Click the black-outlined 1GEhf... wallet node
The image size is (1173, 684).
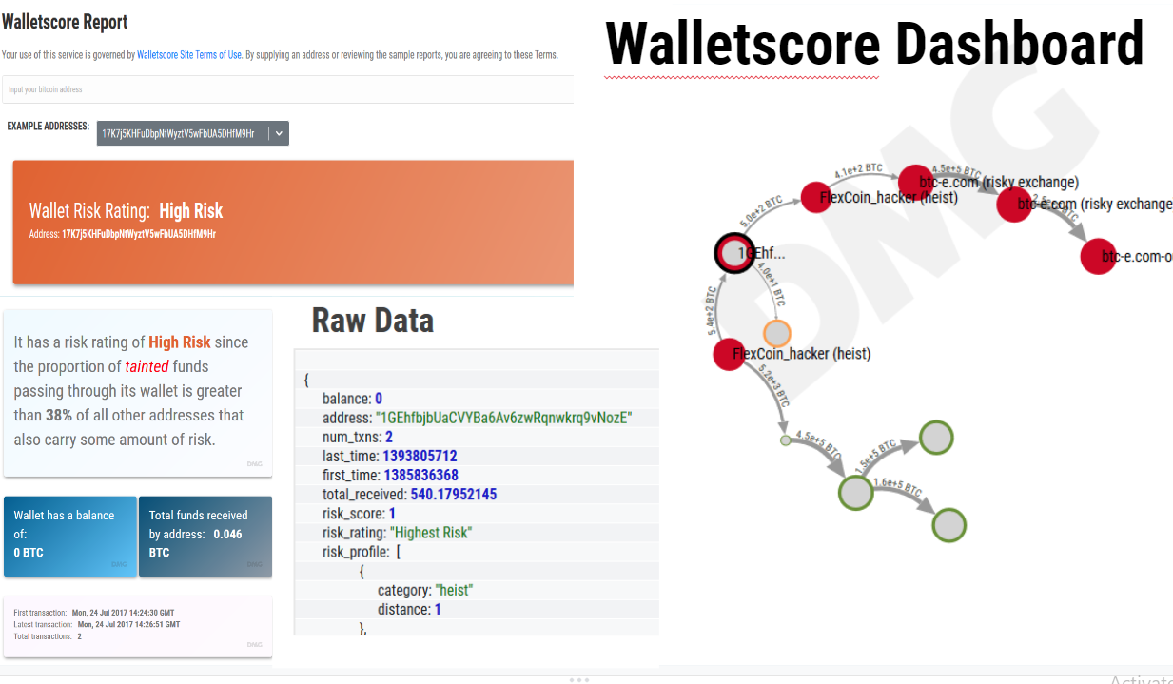(x=733, y=253)
